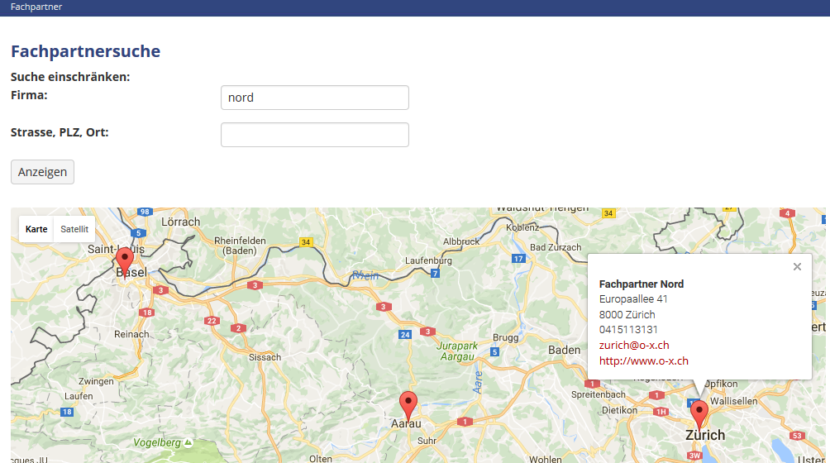830x463 pixels.
Task: Click the Suche einschränken label
Action: (x=70, y=77)
